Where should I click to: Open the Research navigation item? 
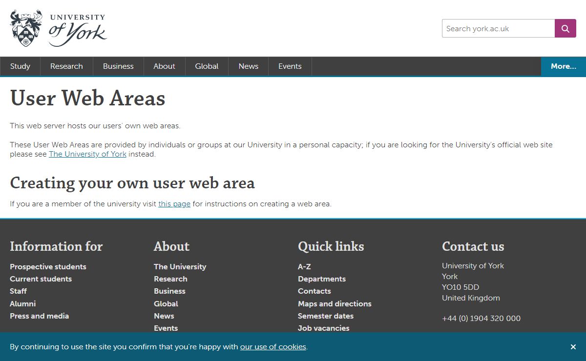[66, 66]
